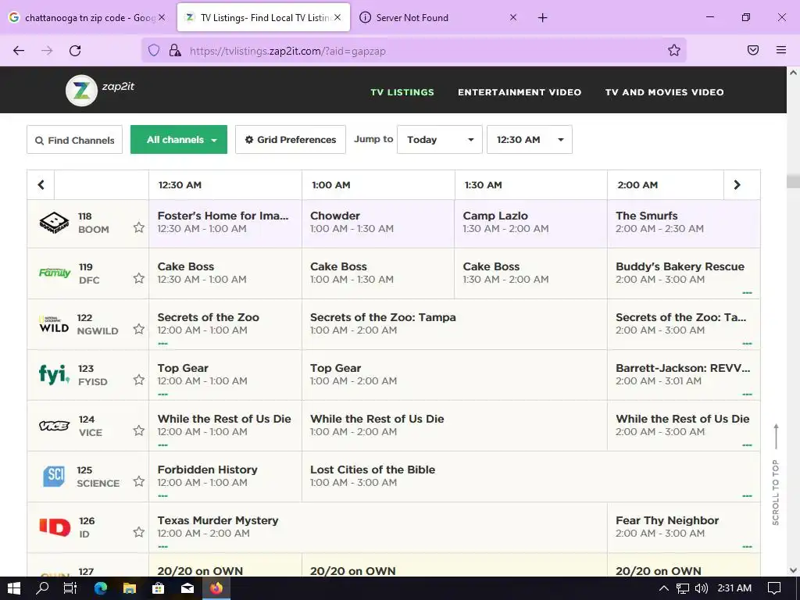Save page to Pocket icon

click(752, 50)
